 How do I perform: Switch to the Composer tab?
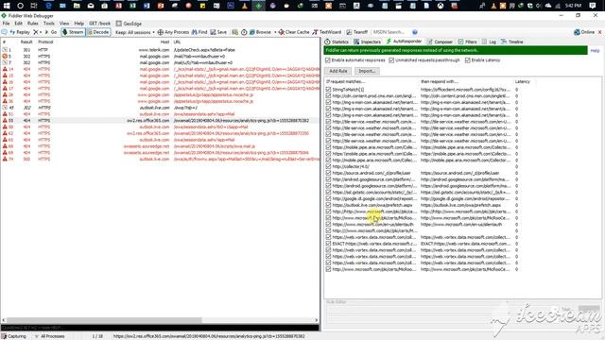(x=440, y=42)
